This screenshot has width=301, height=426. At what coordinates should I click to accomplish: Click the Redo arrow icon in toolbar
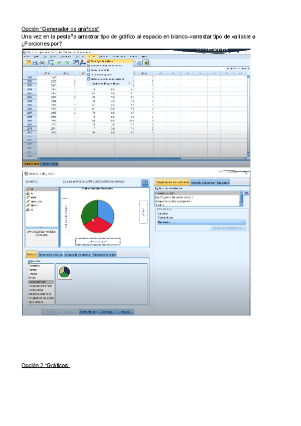coord(67,62)
